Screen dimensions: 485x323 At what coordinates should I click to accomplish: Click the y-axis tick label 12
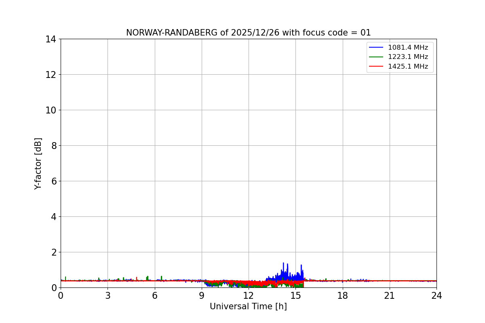[51, 75]
